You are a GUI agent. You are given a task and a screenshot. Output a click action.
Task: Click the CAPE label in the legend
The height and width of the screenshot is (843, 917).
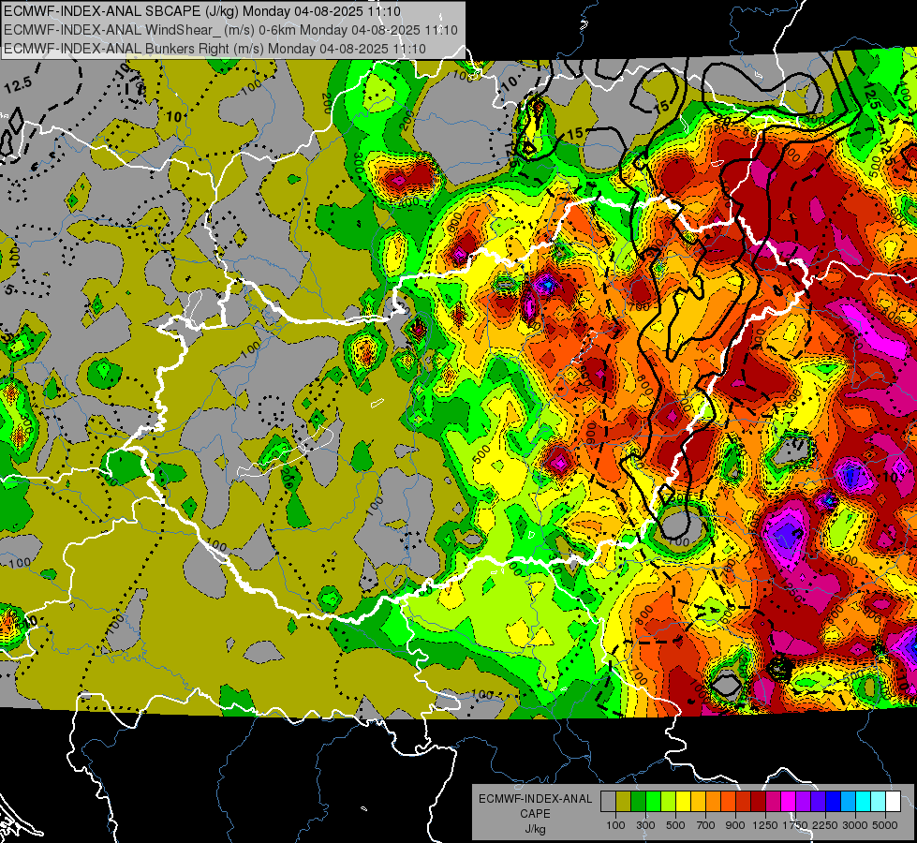pos(535,813)
